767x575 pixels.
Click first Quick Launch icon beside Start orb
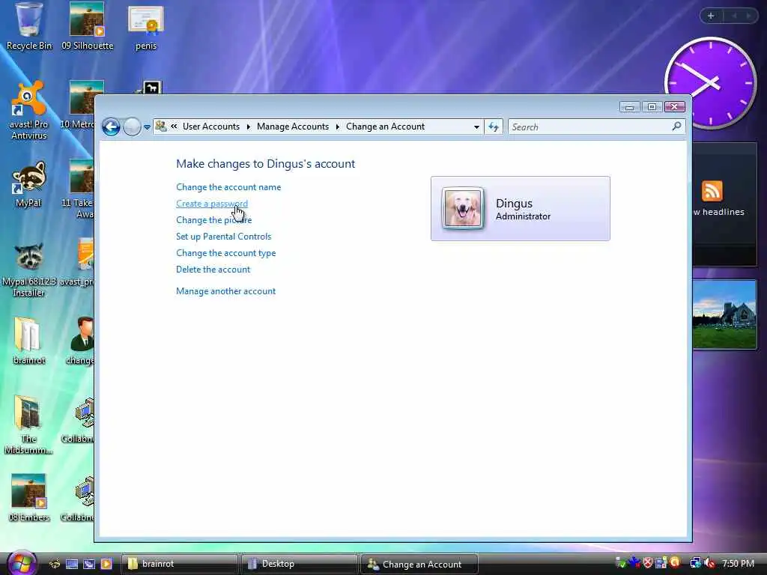(55, 564)
